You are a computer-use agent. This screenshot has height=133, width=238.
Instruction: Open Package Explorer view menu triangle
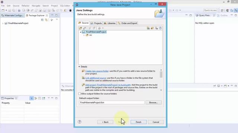click(x=57, y=20)
